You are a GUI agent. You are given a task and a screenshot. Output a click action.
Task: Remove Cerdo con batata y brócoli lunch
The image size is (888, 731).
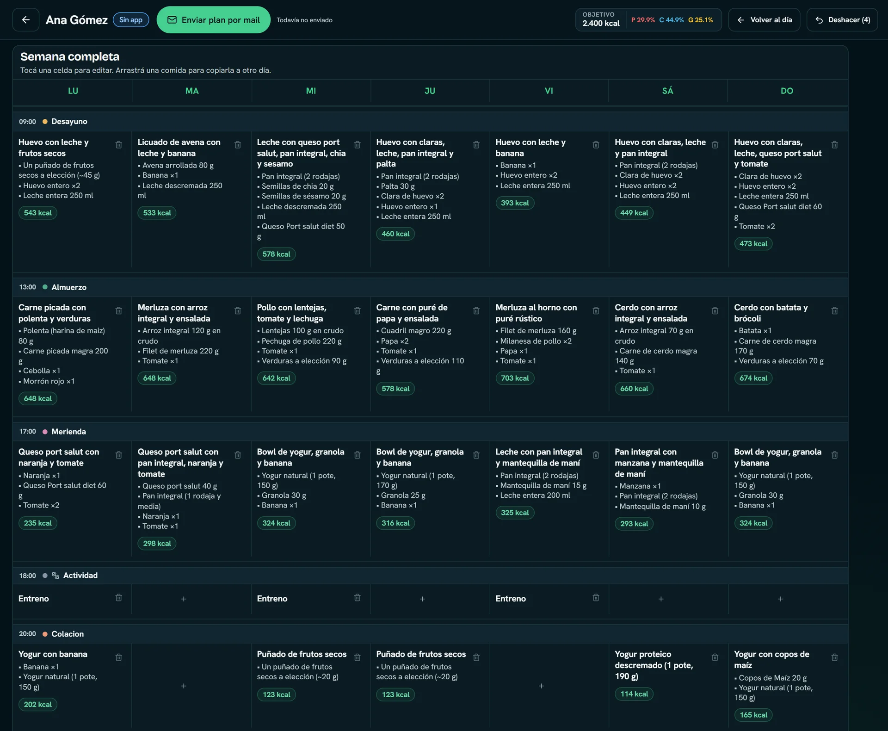[x=834, y=310]
